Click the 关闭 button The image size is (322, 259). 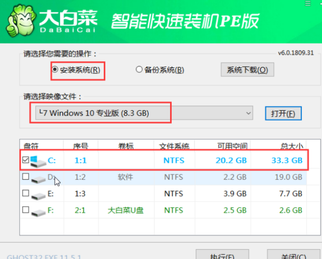293,255
